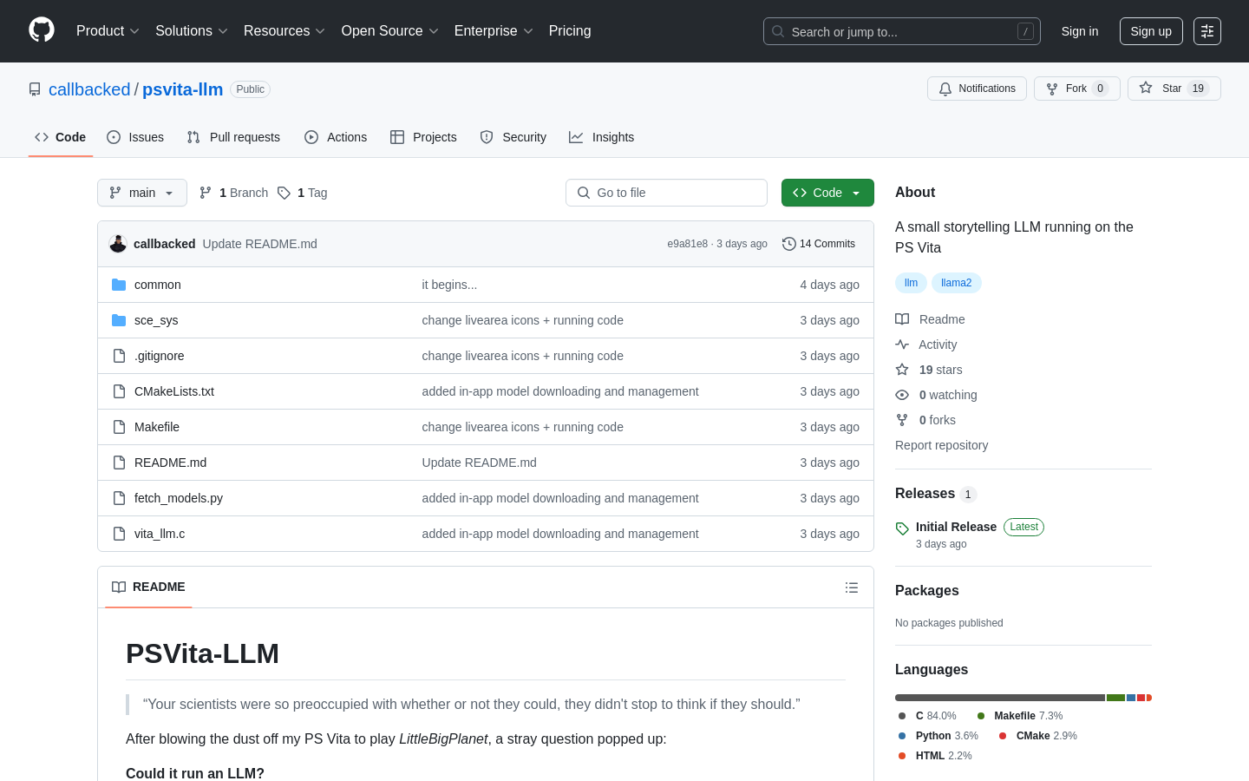Click the llm topic tag
The height and width of the screenshot is (781, 1249).
coord(911,283)
